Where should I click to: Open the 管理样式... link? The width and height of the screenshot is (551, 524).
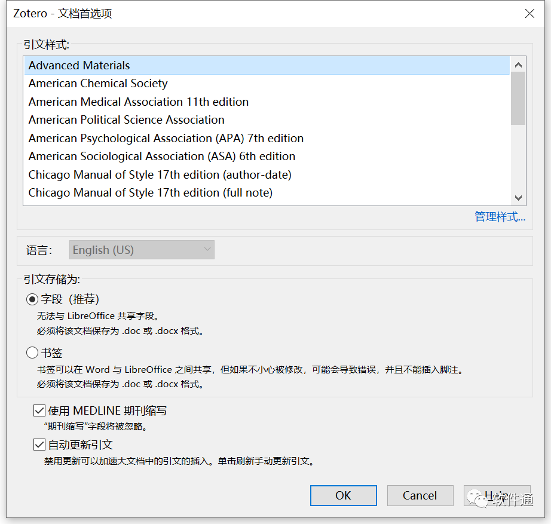500,217
